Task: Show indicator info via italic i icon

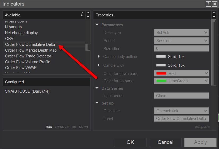Action: point(82,14)
